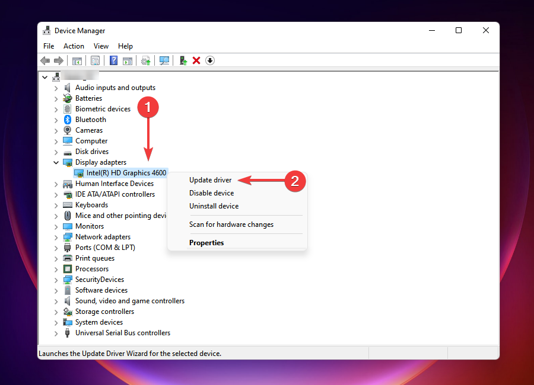Choose Update driver from context menu

pyautogui.click(x=210, y=180)
